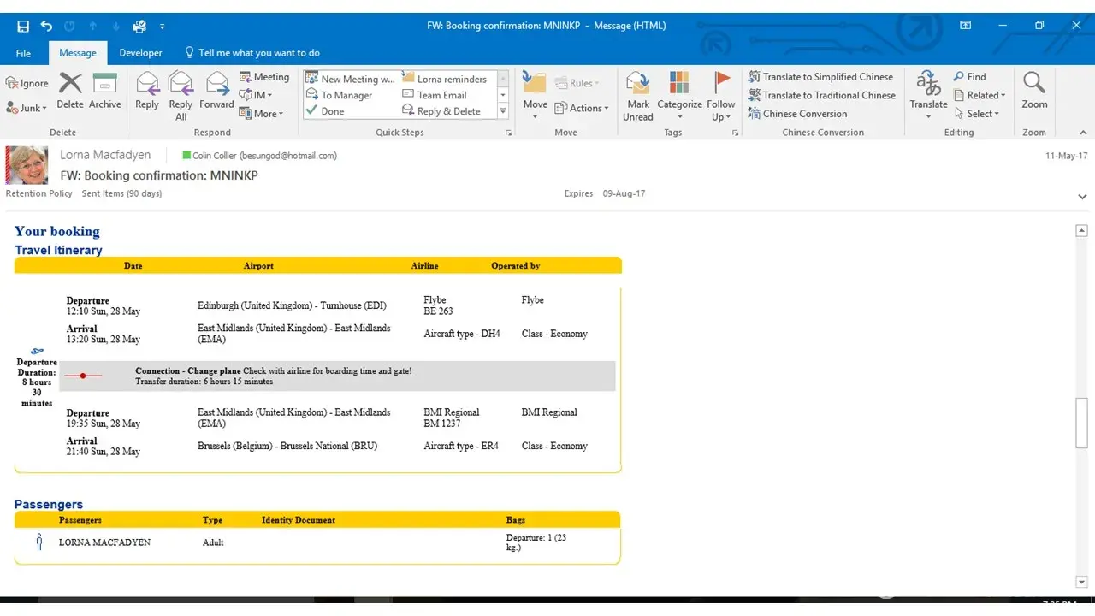Open the File tab
Screen dimensions: 1095x616
(24, 53)
